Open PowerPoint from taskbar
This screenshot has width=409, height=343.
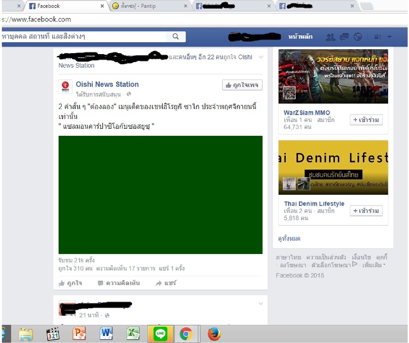pos(79,334)
